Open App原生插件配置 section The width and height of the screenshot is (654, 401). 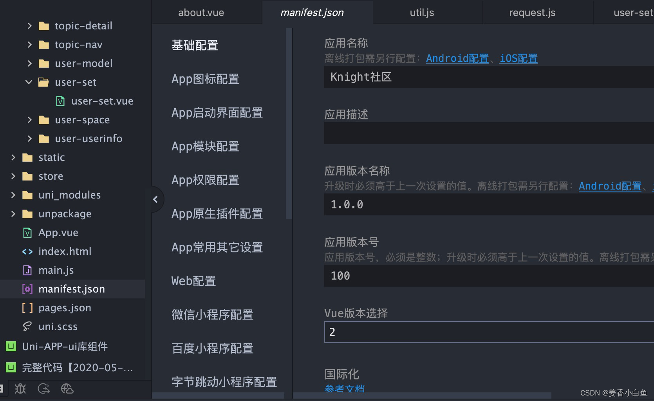217,214
